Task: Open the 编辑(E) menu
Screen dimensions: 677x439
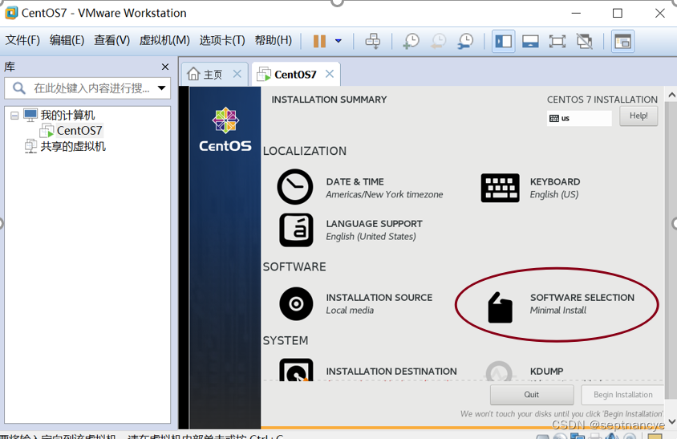Action: point(67,41)
